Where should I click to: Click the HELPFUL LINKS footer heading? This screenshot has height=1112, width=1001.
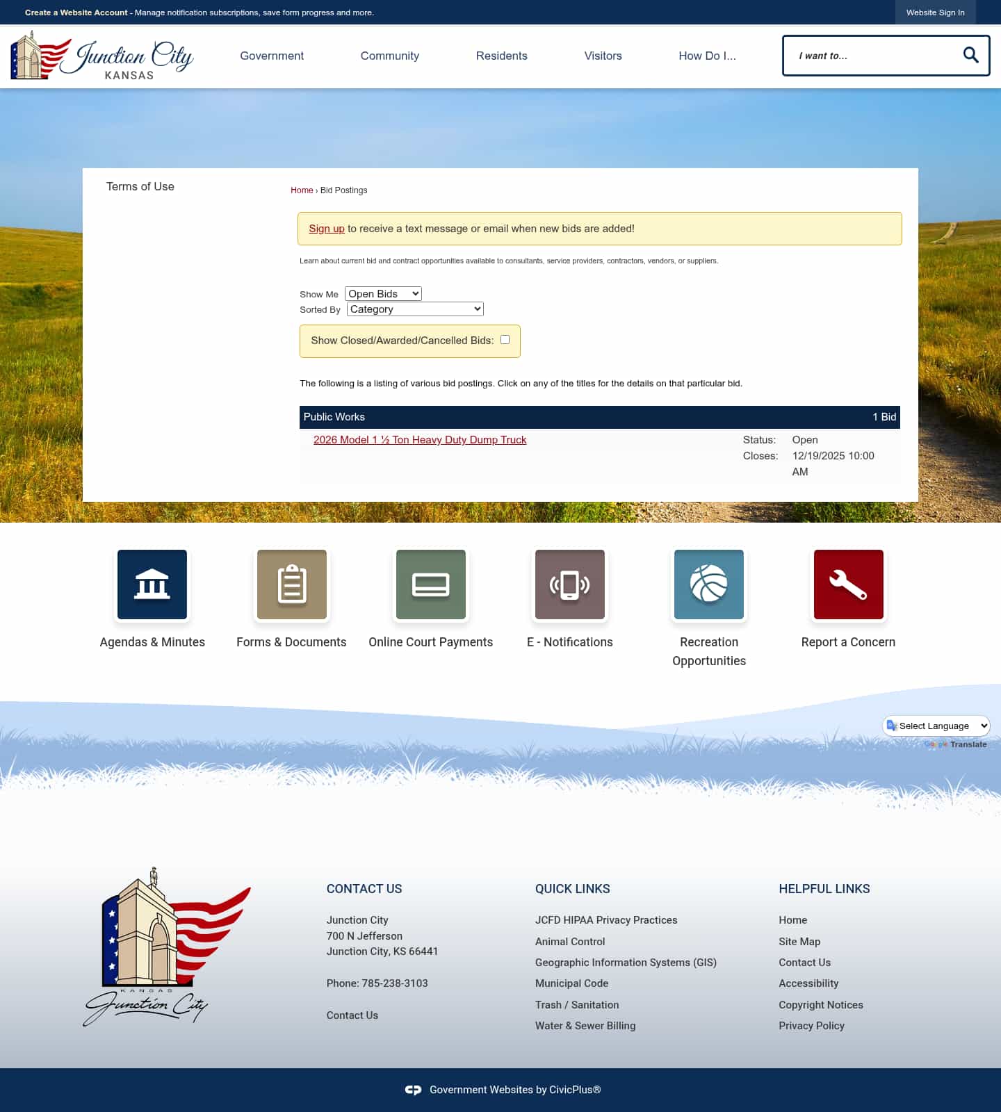(824, 889)
